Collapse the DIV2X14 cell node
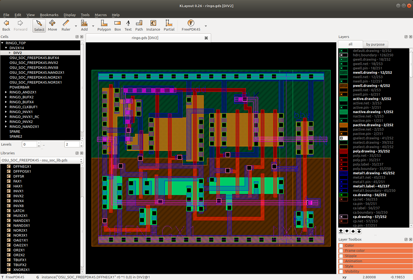 coord(6,48)
